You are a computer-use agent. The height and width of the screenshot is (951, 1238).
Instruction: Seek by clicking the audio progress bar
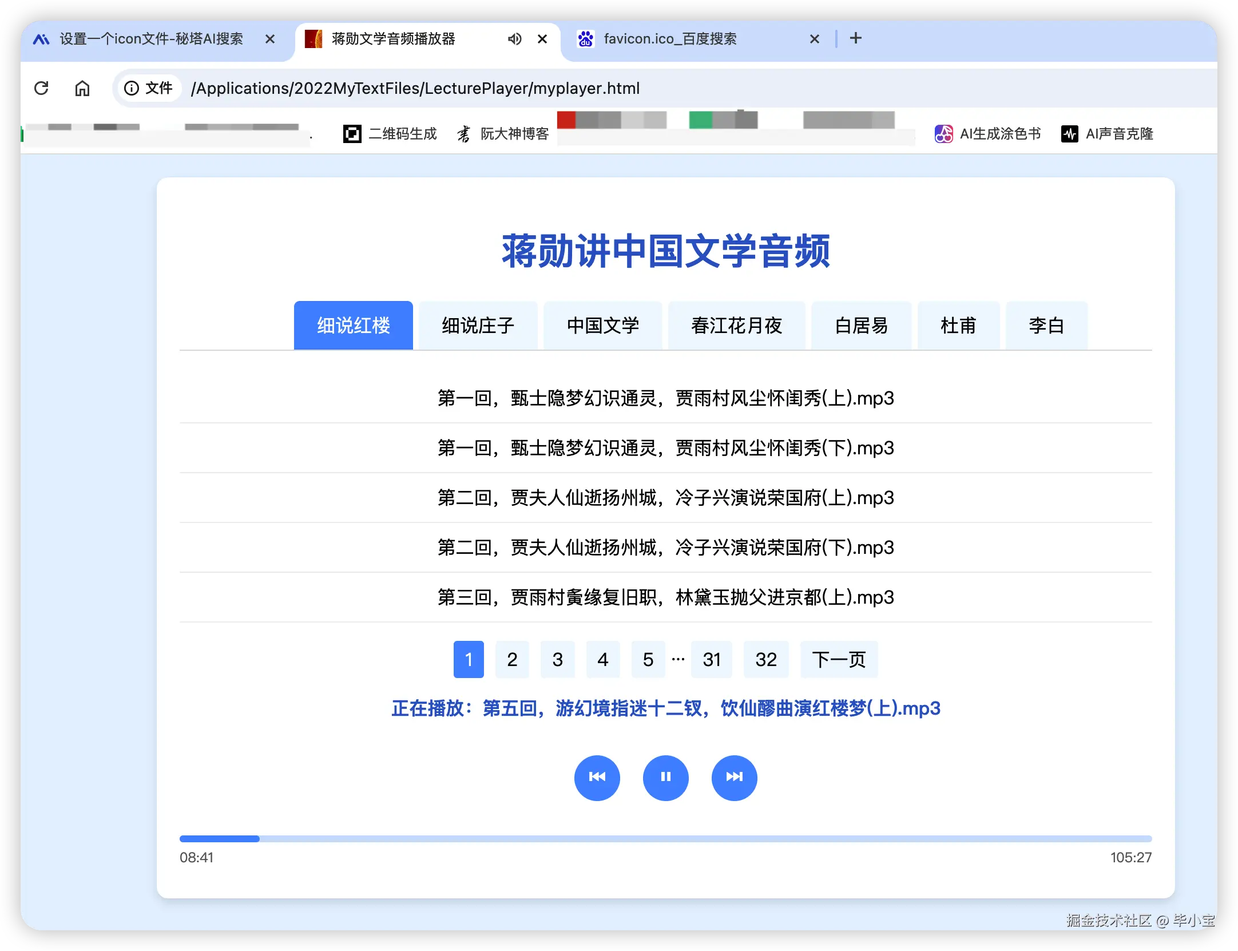tap(665, 839)
